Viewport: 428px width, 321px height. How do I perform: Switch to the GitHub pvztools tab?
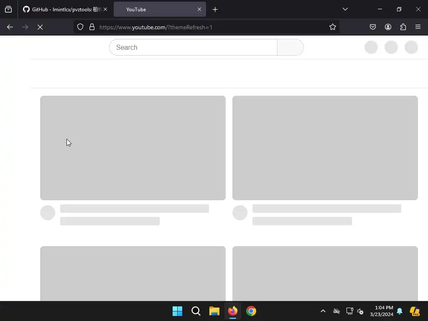tap(65, 9)
